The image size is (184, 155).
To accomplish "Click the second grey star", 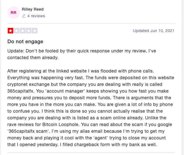I will (16, 31).
